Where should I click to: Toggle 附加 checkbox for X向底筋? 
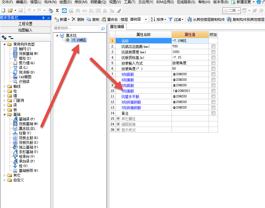[213, 74]
